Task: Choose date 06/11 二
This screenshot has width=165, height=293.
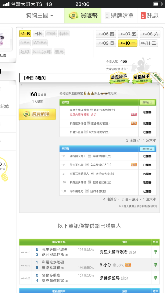Action: 149,43
